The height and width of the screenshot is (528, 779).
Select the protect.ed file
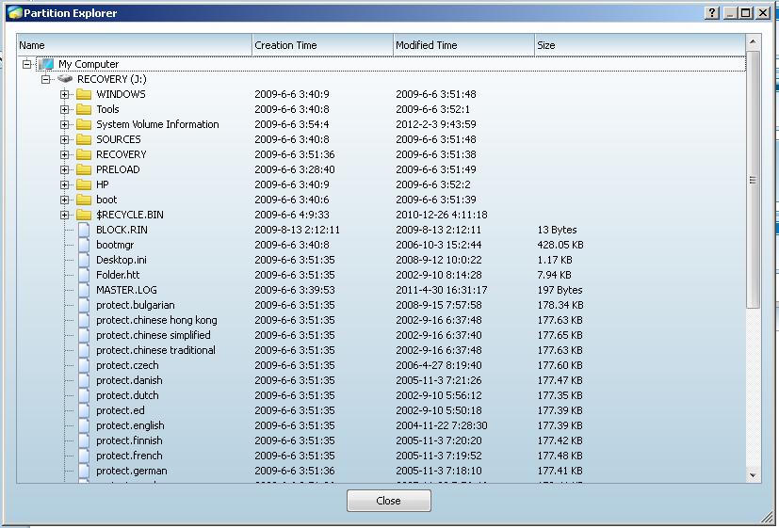pyautogui.click(x=121, y=410)
